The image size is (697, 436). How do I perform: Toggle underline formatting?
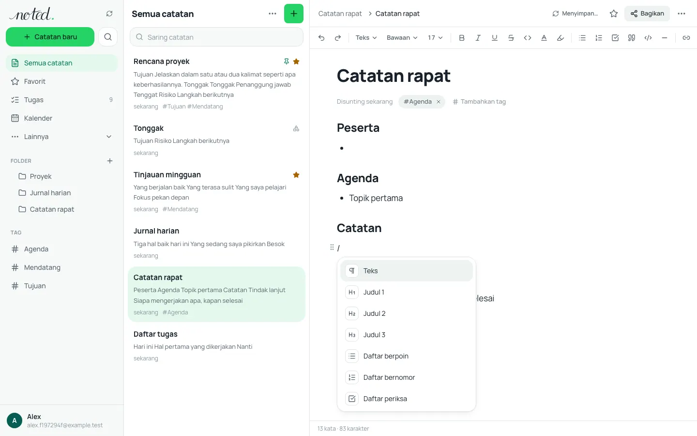coord(495,38)
